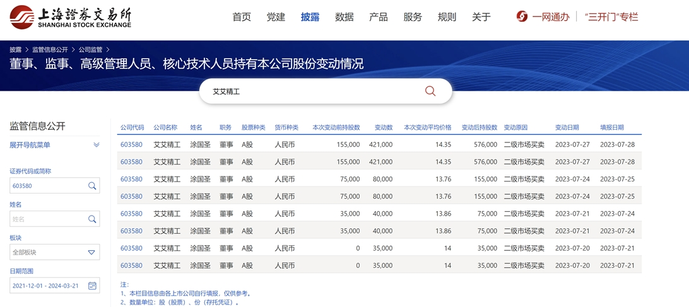This screenshot has width=689, height=307.
Task: Click the 变动原因 column header
Action: click(516, 127)
